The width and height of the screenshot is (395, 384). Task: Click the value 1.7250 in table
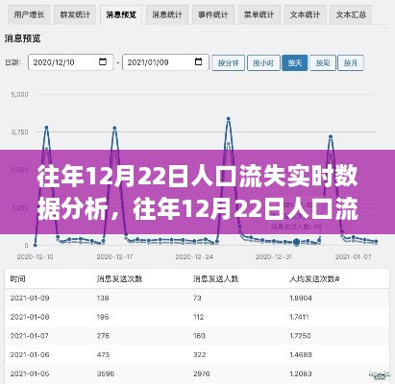(301, 336)
